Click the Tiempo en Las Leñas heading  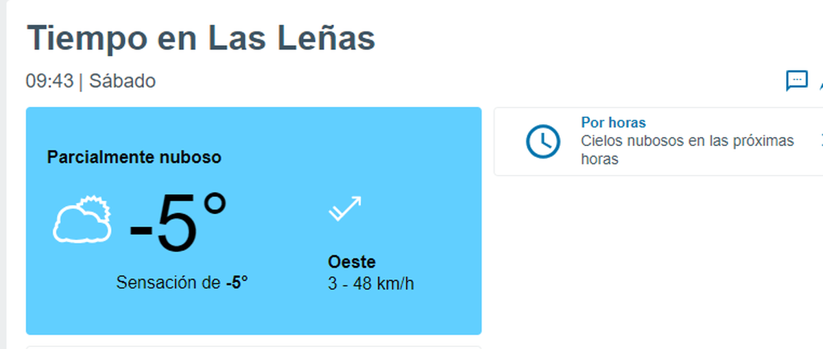[x=201, y=38]
